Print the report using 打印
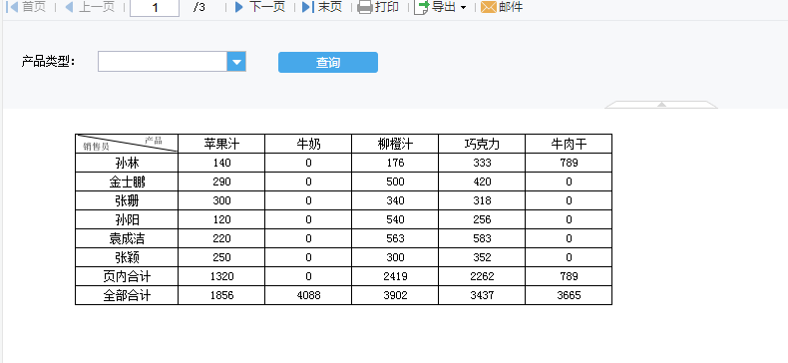Screen dimensions: 788x363 point(378,7)
